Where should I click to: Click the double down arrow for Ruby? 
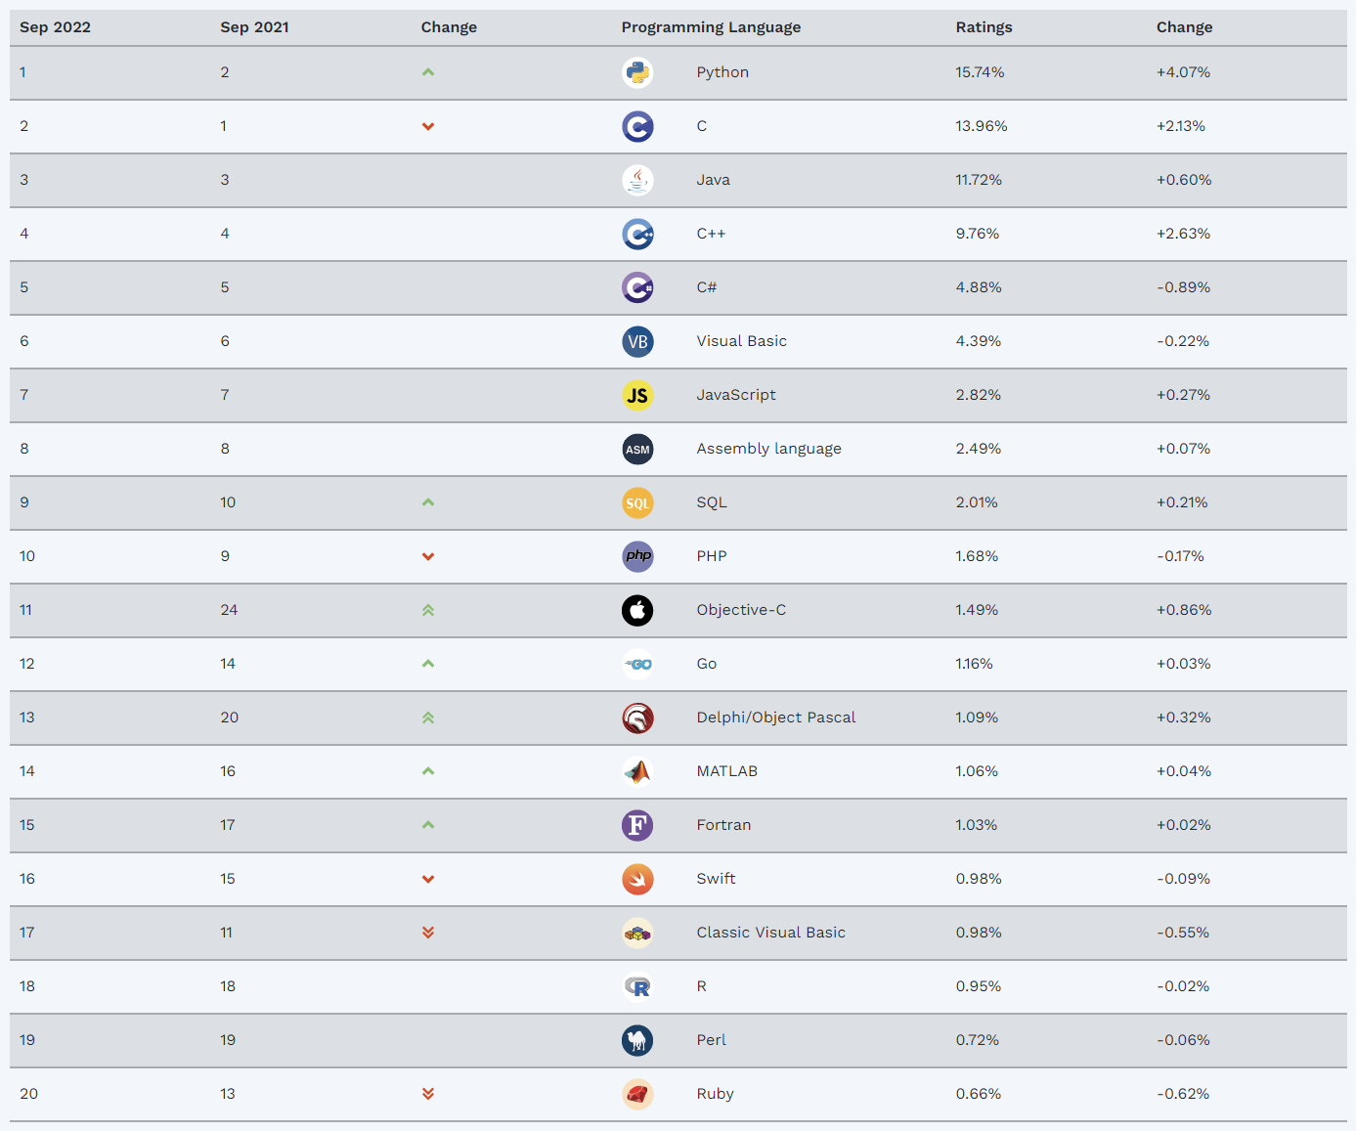click(428, 1094)
